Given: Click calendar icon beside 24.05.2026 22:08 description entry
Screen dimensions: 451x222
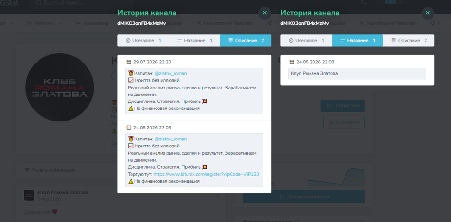Looking at the screenshot, I should (x=129, y=127).
